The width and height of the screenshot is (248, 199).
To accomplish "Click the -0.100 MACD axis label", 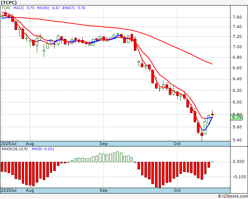I will 239,177.
